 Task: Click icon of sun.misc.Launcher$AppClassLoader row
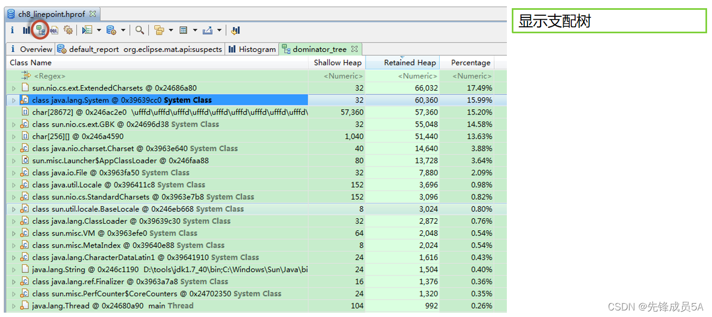pos(25,160)
